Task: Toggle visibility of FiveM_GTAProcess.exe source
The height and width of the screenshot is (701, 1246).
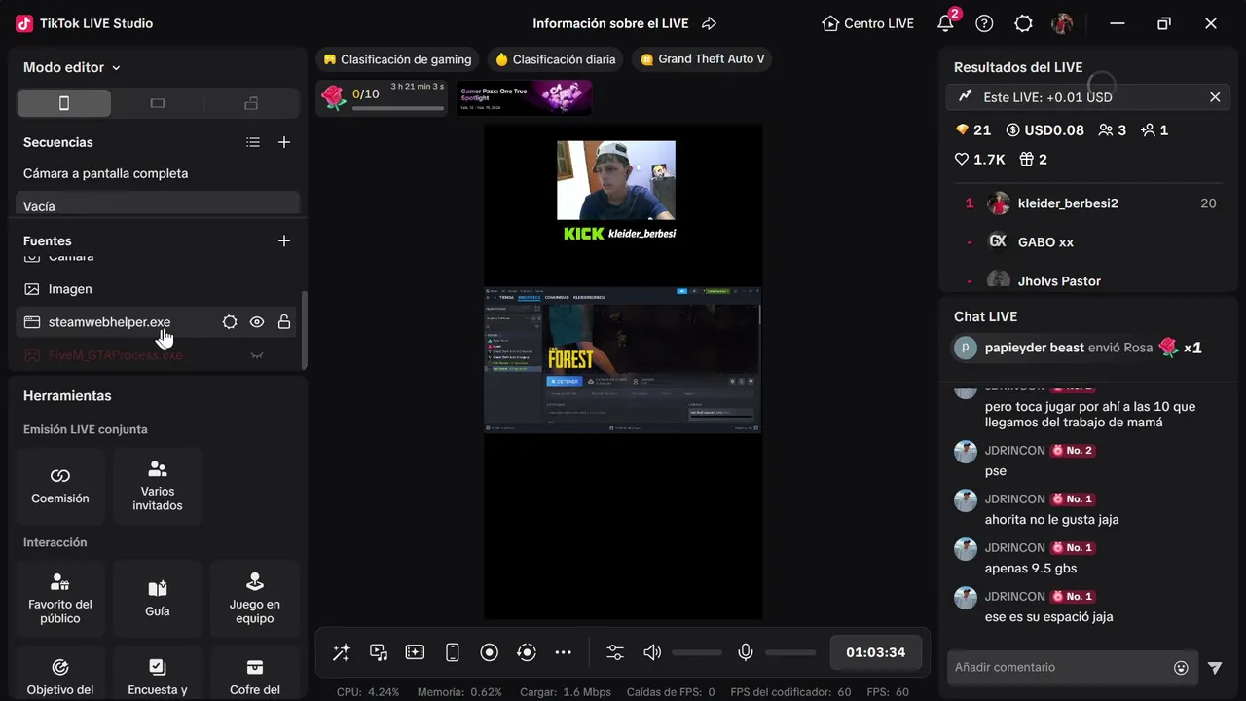Action: [257, 355]
